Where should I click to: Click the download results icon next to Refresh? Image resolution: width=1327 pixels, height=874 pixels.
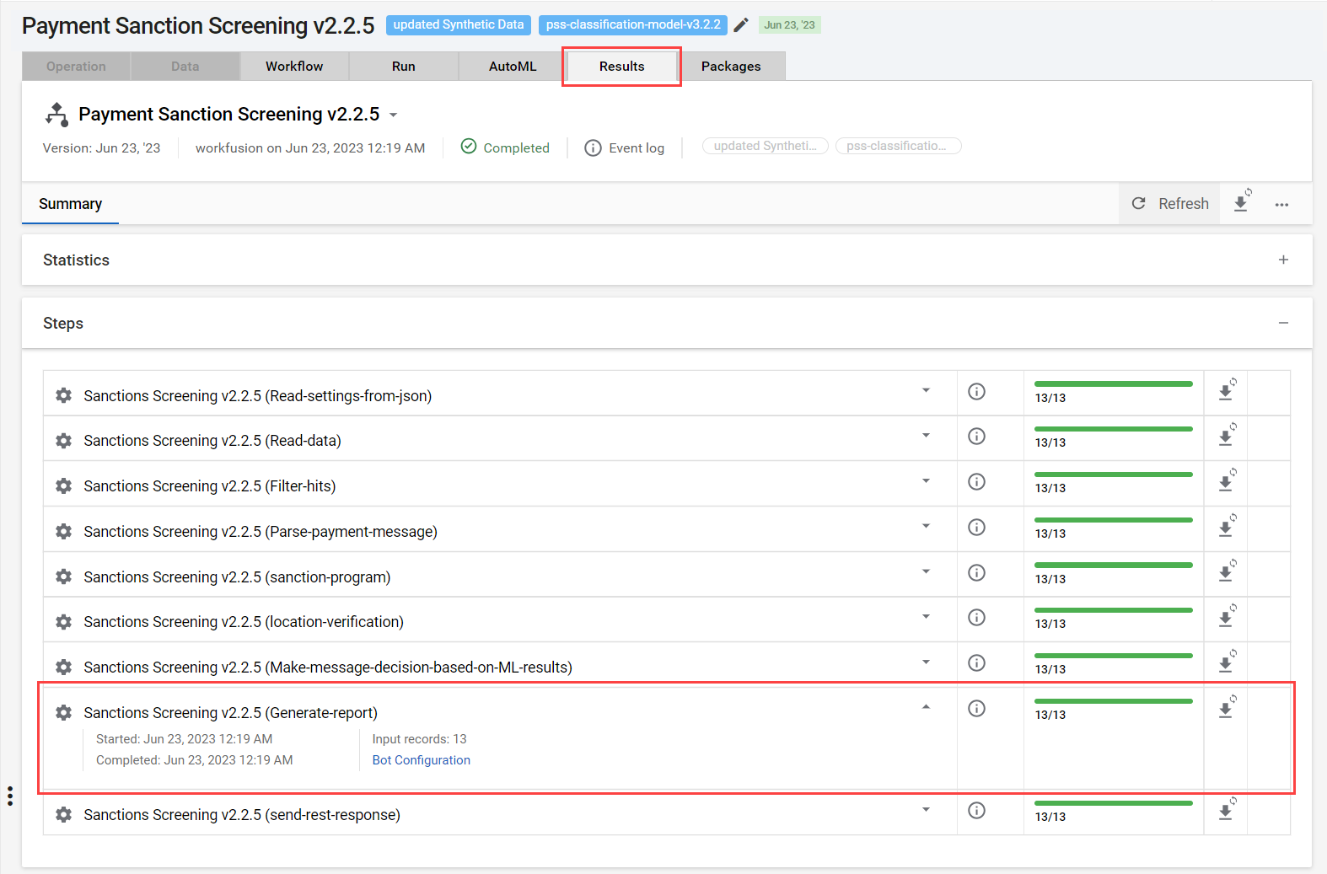tap(1242, 202)
